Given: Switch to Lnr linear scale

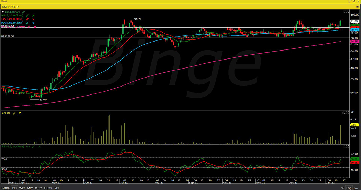Looking at the screenshot, I should 355,188.
